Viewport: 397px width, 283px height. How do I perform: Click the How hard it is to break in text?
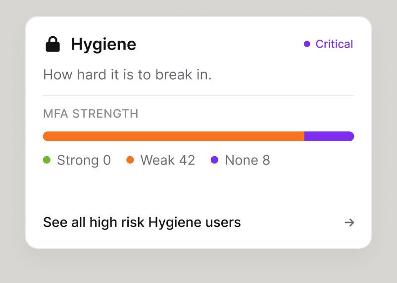coord(127,74)
